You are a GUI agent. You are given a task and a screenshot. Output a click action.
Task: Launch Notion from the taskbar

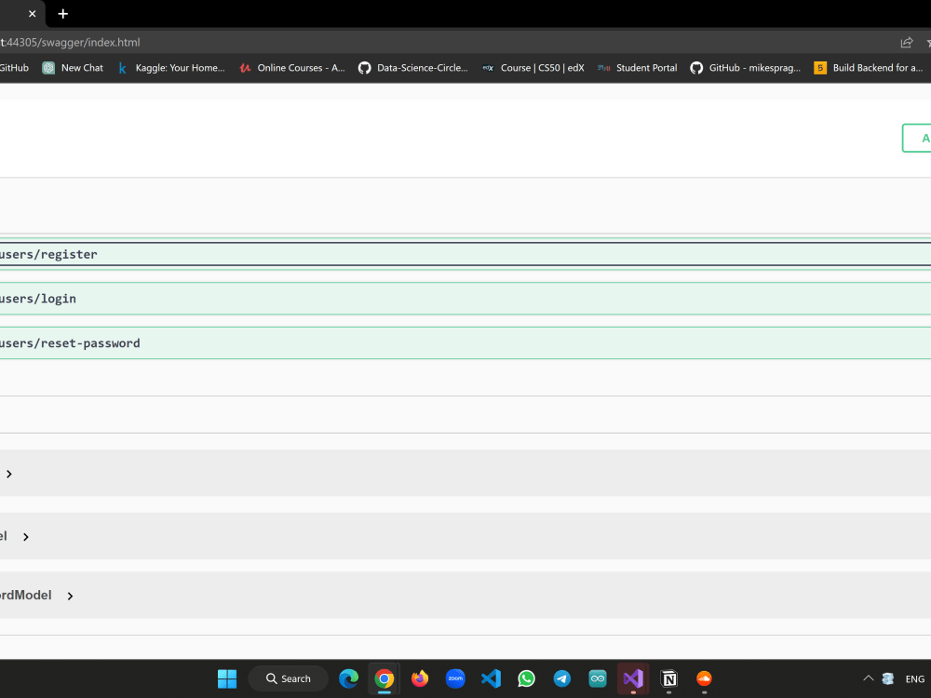[x=668, y=678]
